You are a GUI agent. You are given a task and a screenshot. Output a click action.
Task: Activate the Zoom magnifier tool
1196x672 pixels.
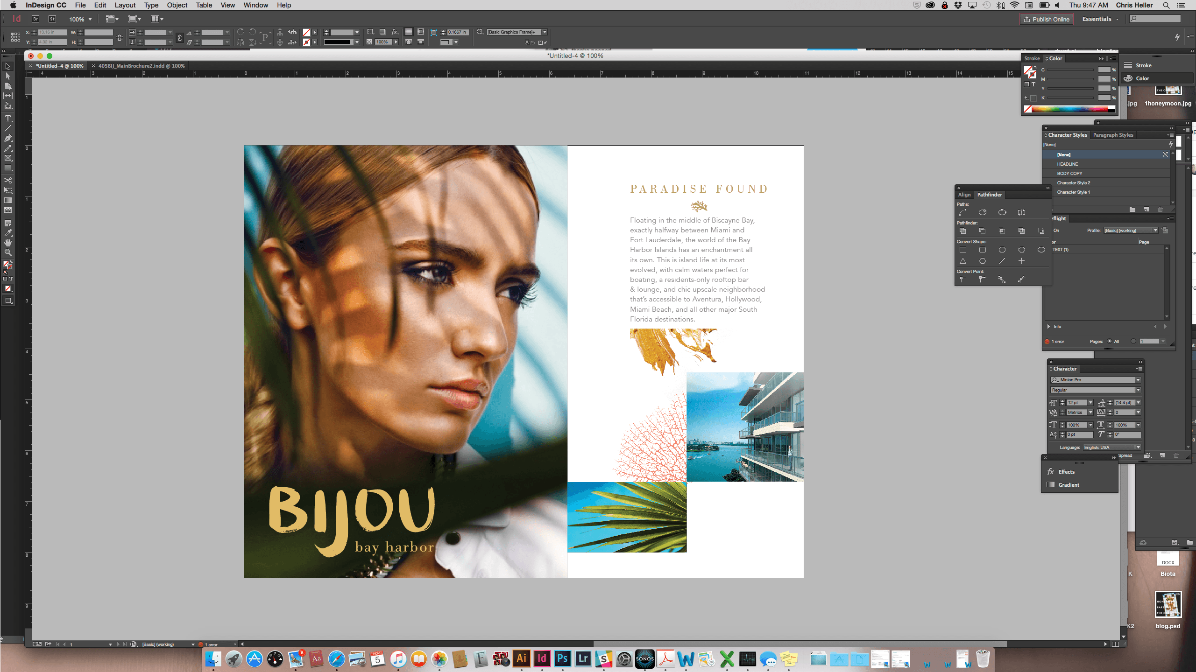(x=8, y=252)
